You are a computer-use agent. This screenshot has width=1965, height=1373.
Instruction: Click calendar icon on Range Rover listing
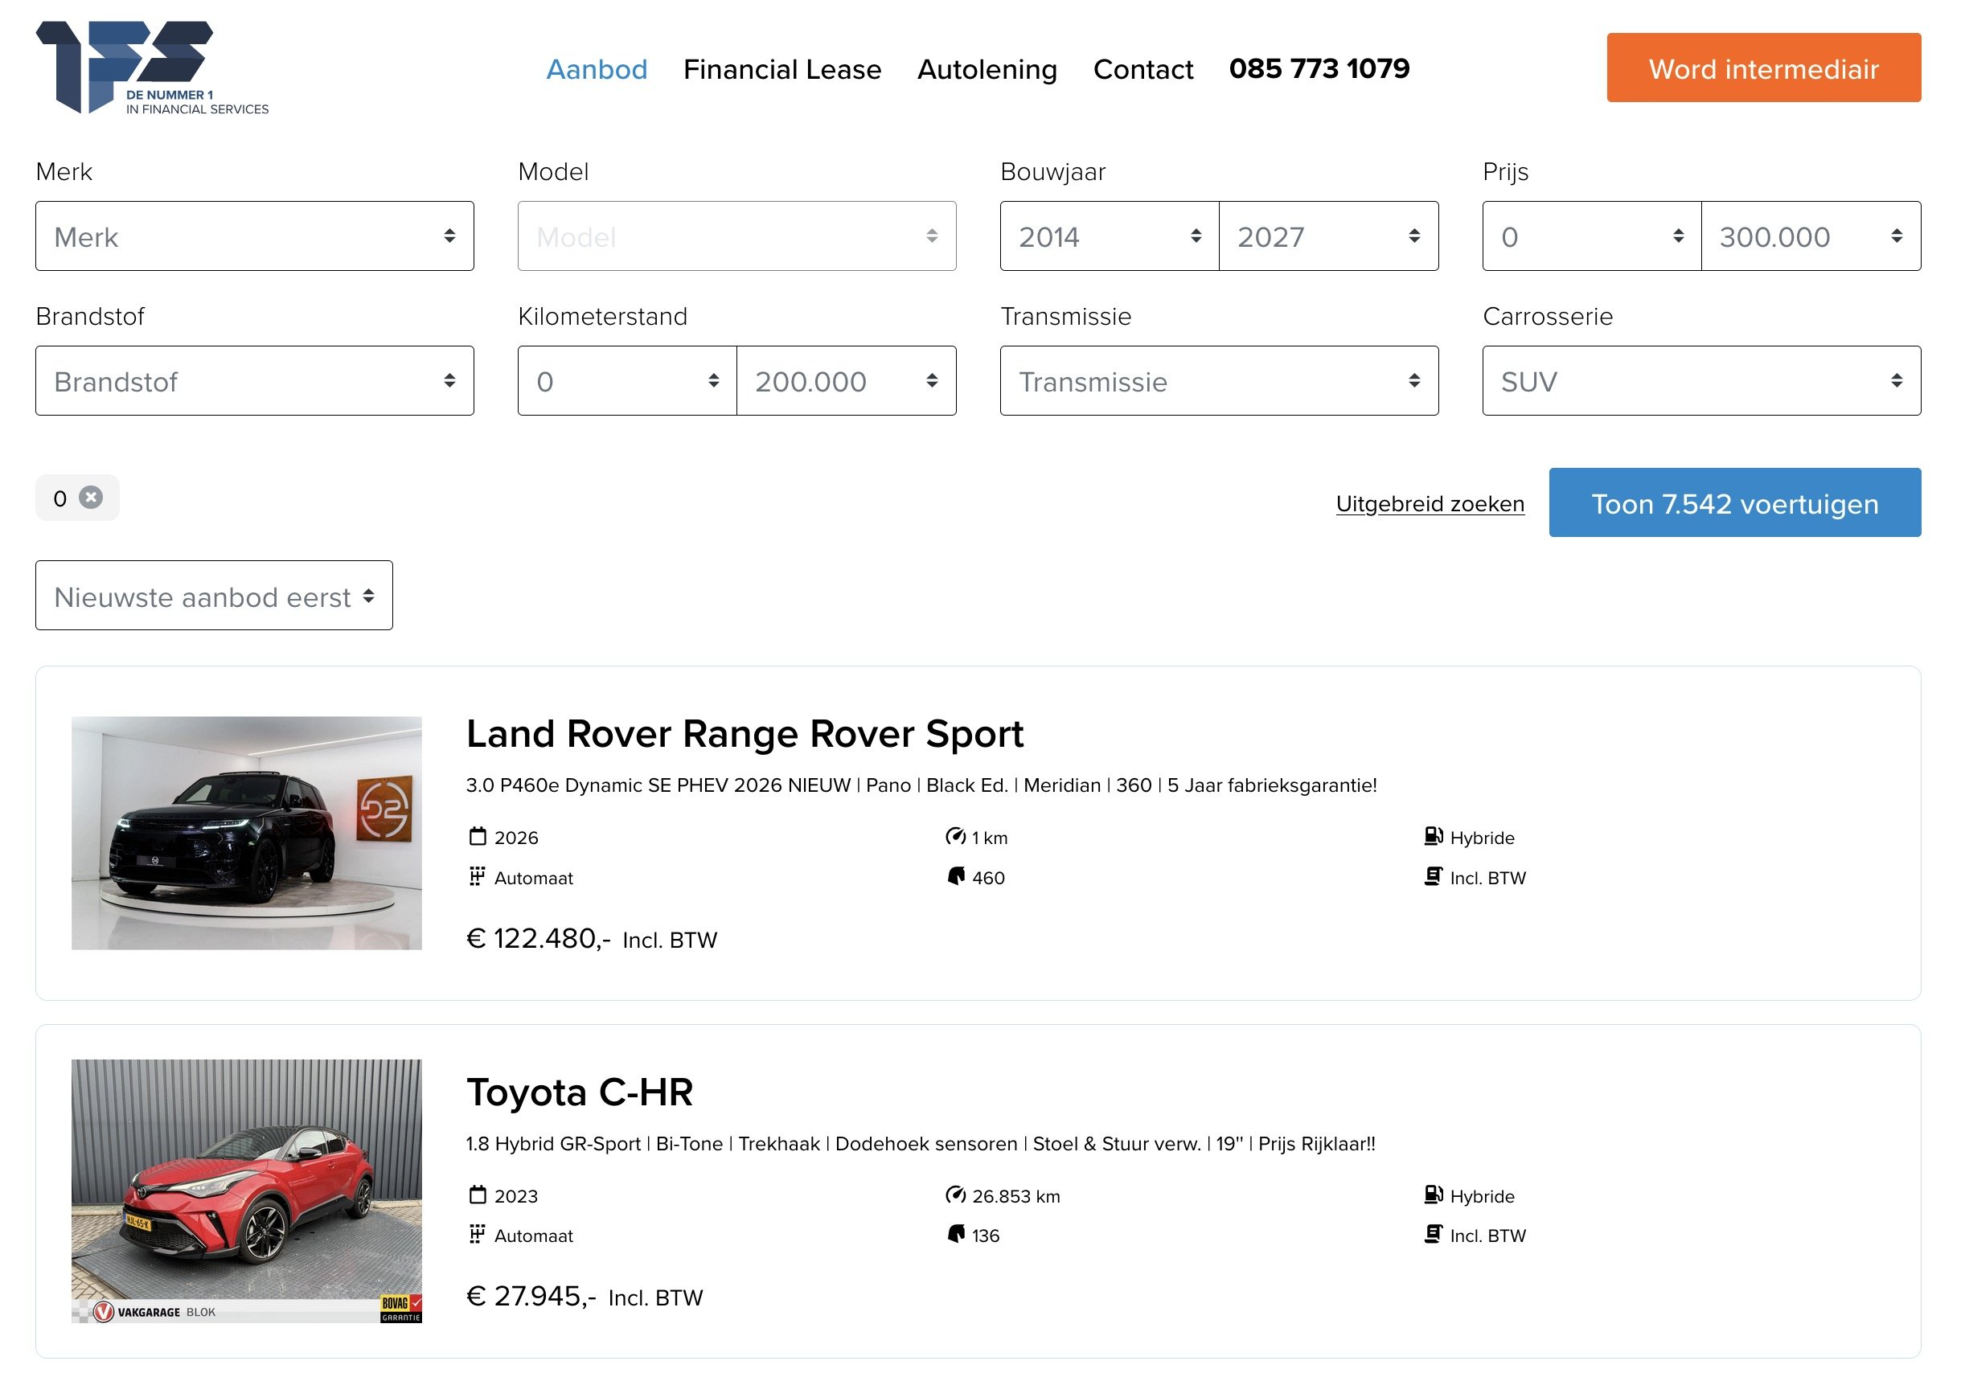click(478, 836)
